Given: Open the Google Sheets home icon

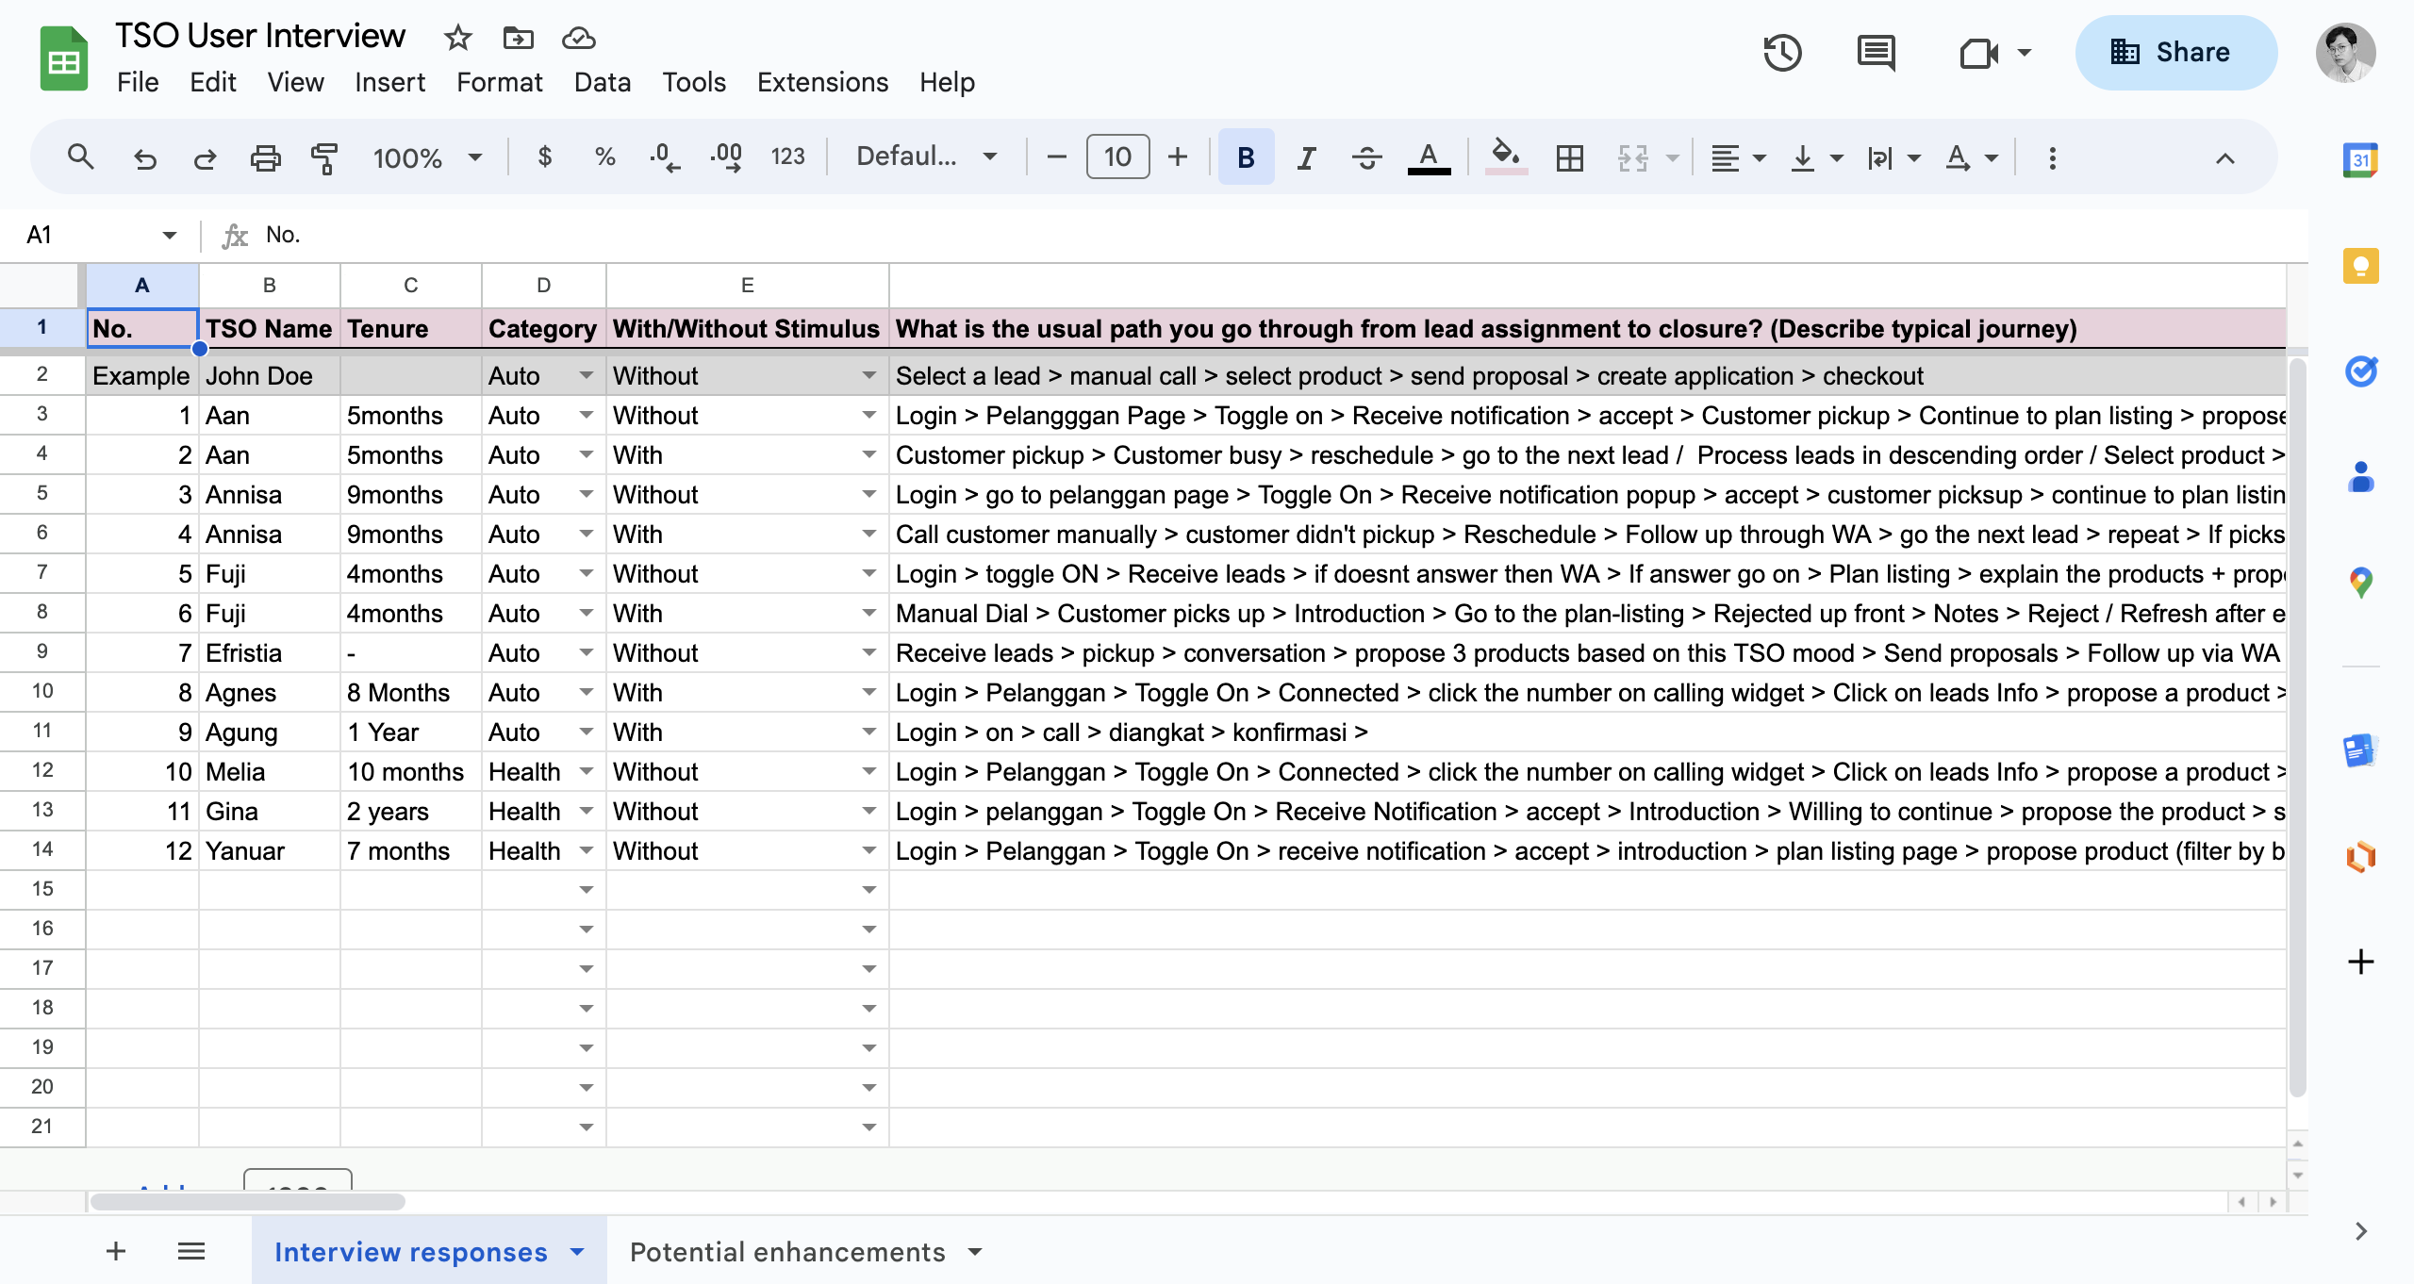Looking at the screenshot, I should (64, 58).
